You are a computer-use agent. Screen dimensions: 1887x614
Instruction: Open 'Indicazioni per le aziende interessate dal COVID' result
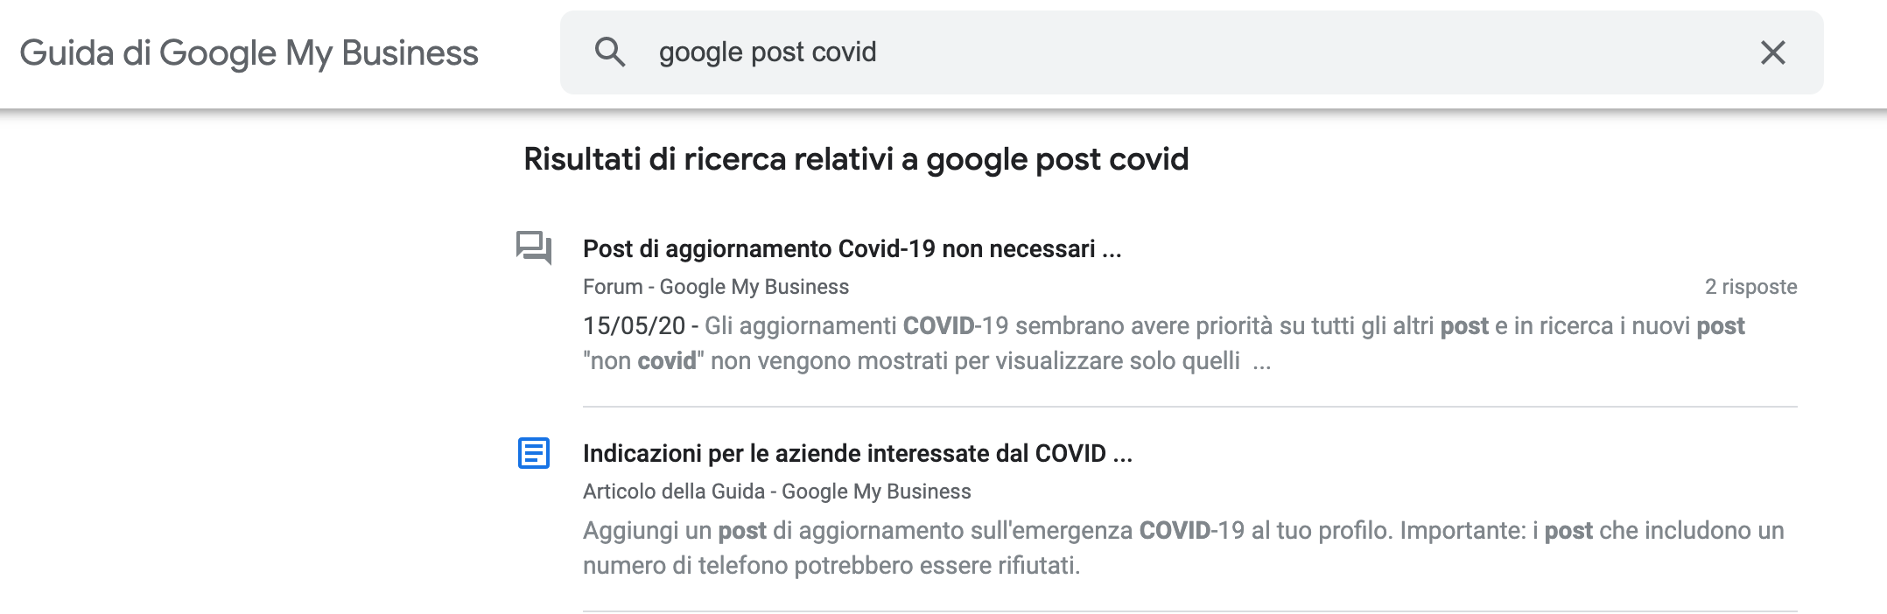click(x=857, y=454)
